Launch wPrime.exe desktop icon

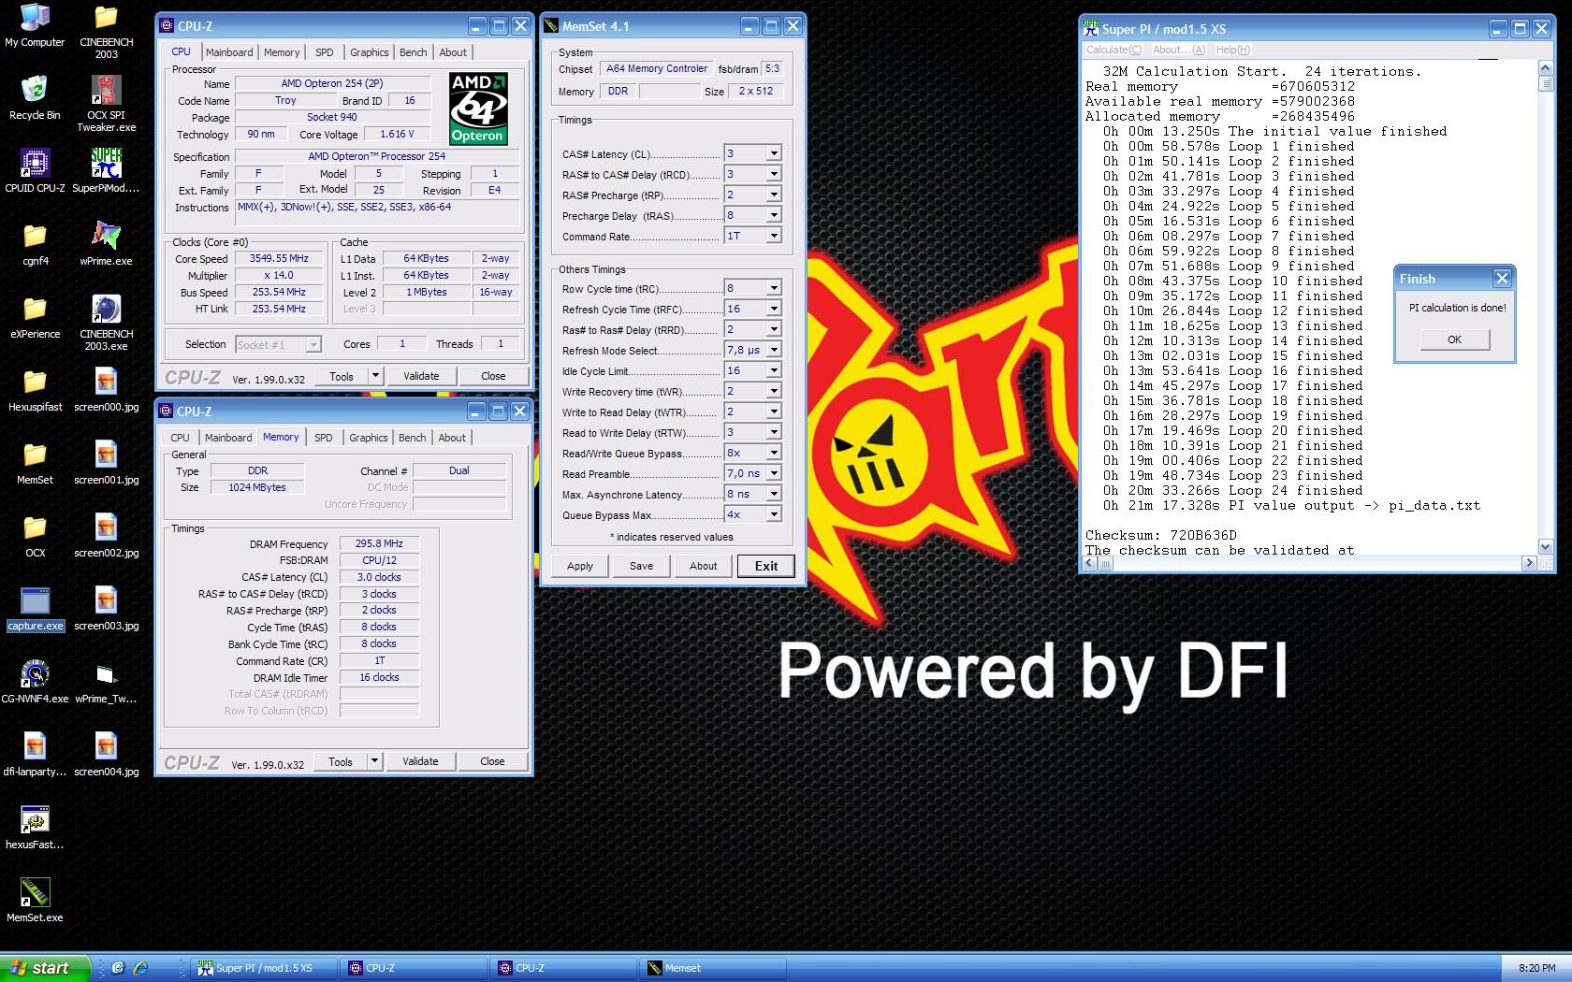click(x=106, y=243)
